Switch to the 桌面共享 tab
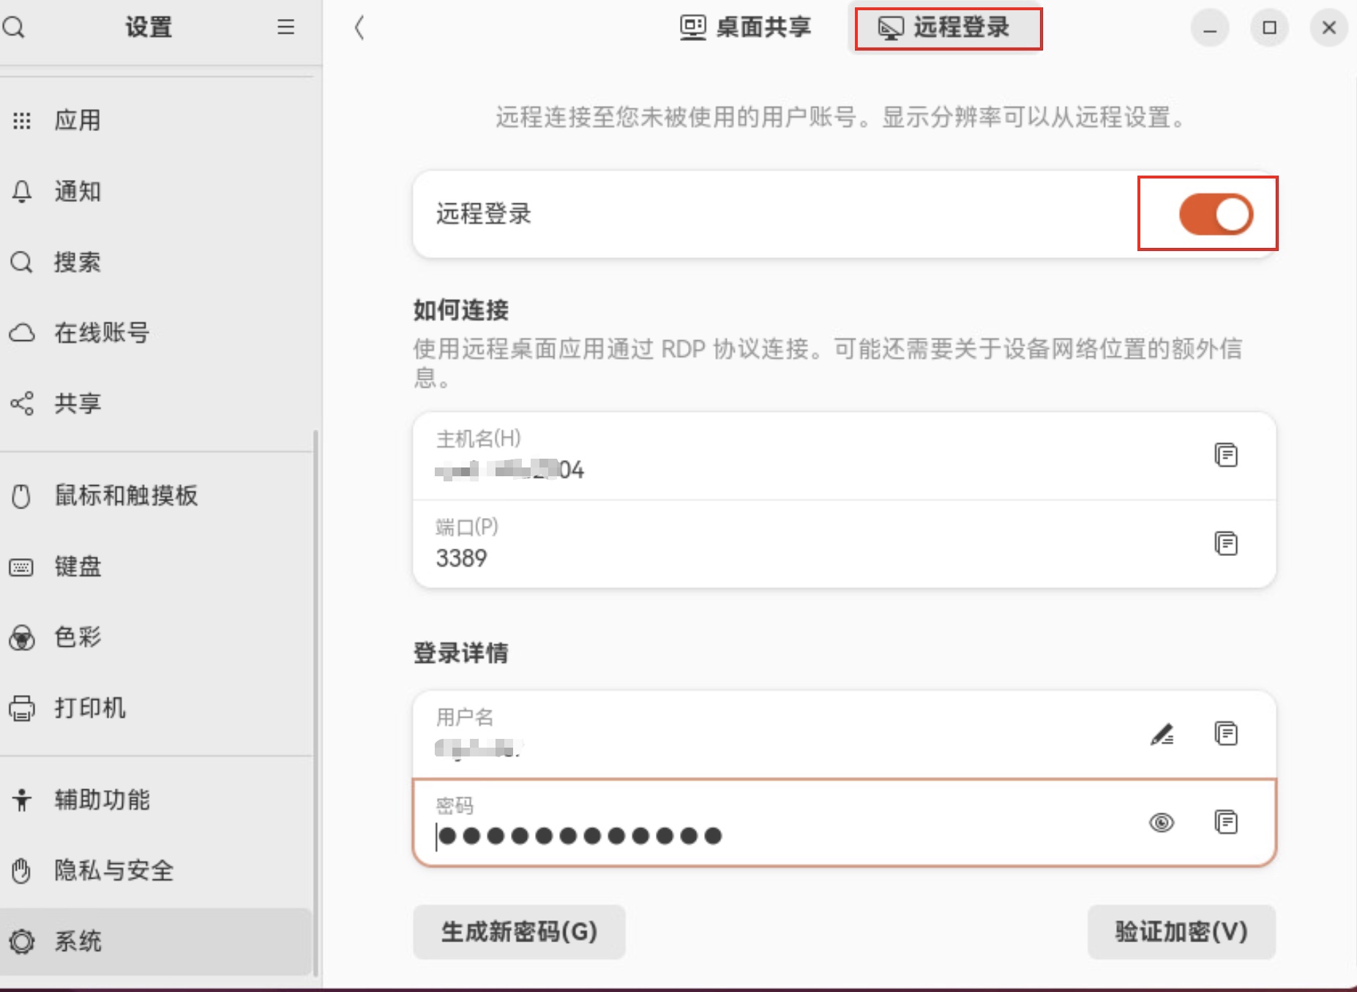Image resolution: width=1357 pixels, height=992 pixels. (x=746, y=28)
